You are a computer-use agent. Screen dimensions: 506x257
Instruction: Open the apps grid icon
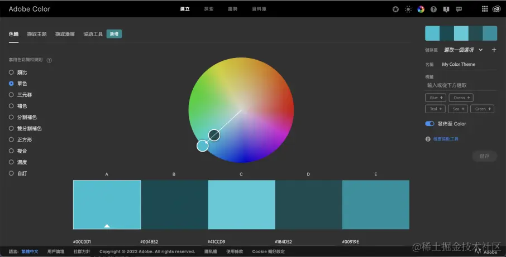(x=485, y=9)
